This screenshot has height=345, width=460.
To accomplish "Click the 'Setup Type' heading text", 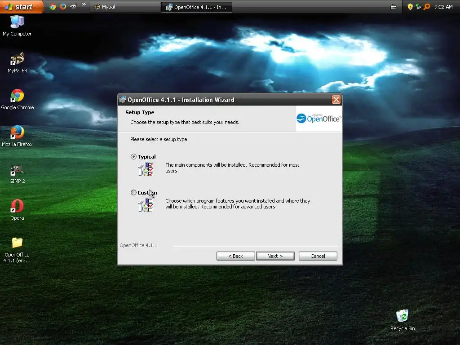I will coord(140,112).
